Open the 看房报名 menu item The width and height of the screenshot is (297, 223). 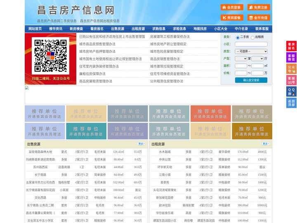click(97, 29)
